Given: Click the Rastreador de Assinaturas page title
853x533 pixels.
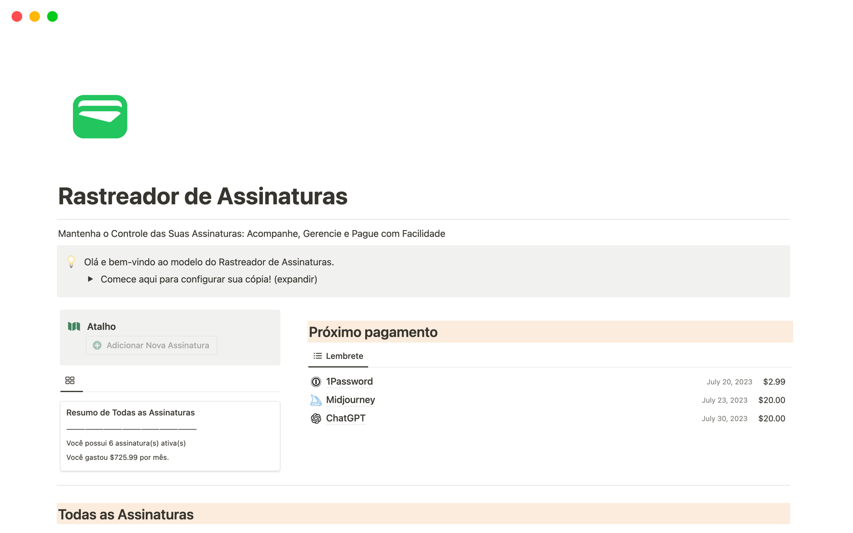Looking at the screenshot, I should click(x=203, y=196).
